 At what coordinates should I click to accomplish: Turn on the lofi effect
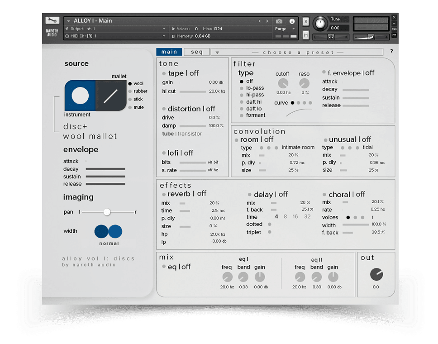164,153
